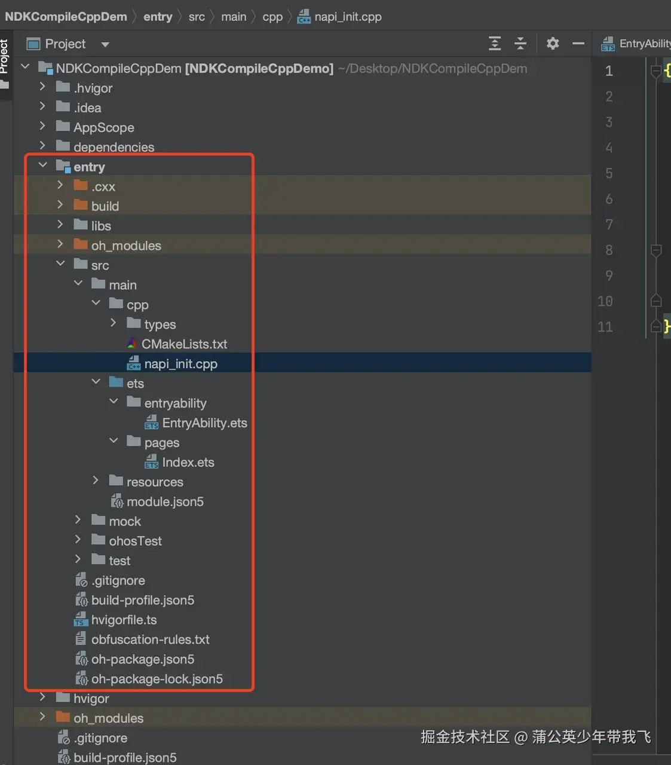Select the EntryAbility.ets file icon
The height and width of the screenshot is (765, 671).
[x=152, y=423]
